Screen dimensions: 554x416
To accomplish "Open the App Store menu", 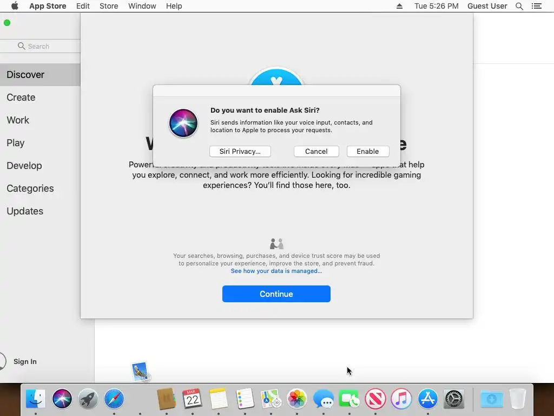I will coord(48,6).
